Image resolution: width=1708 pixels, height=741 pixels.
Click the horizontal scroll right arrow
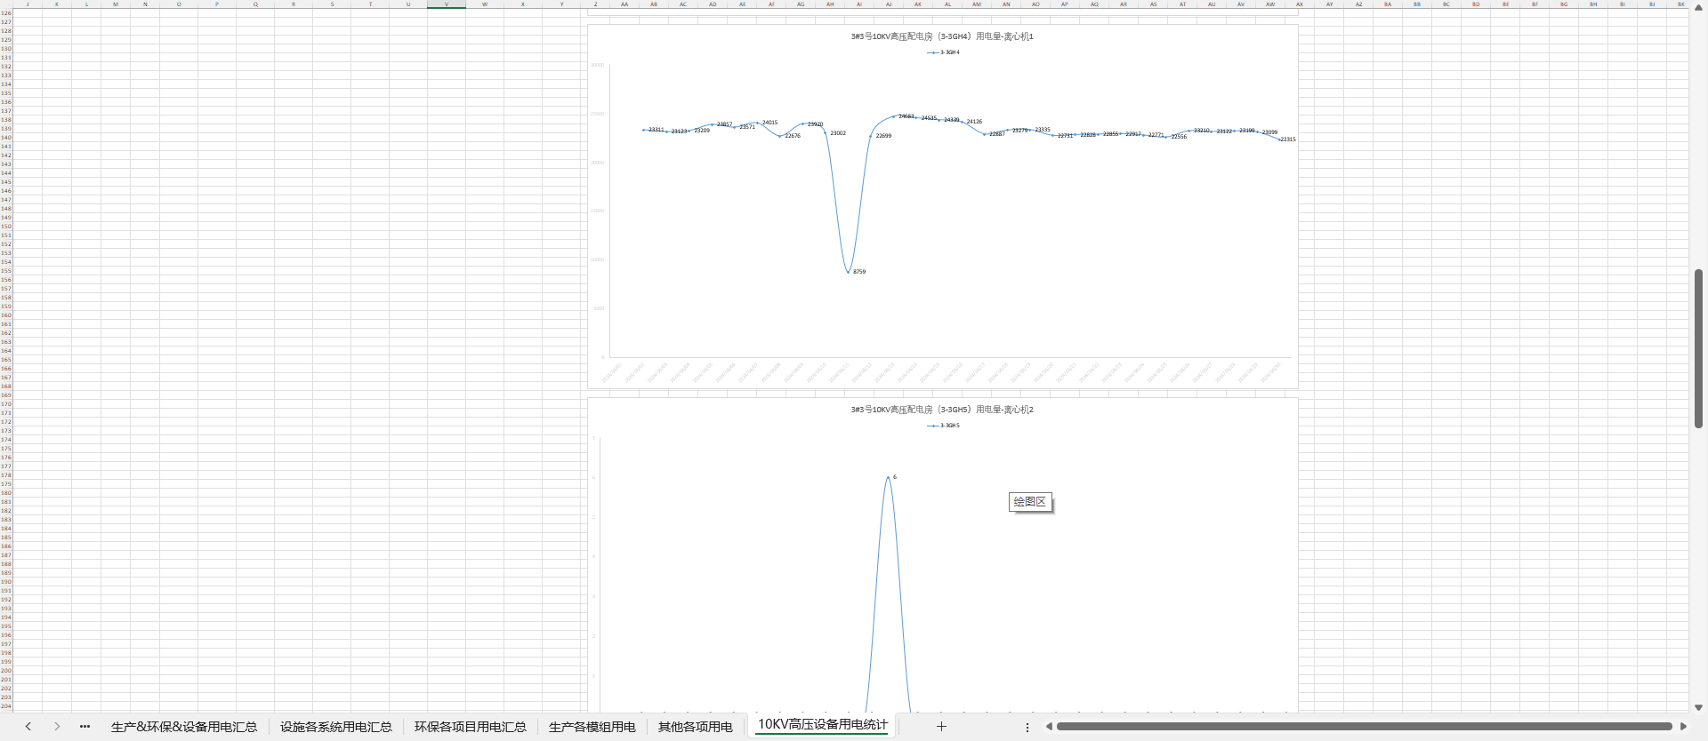click(1683, 727)
